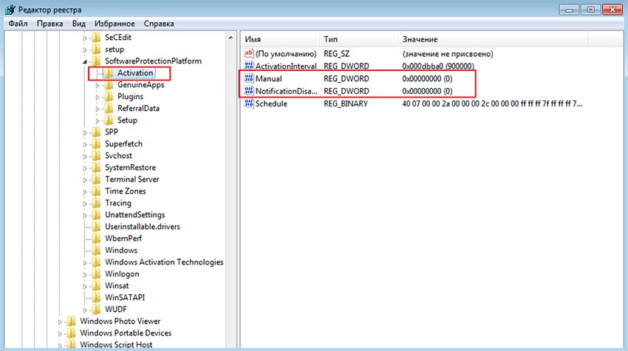Sort values by the Имя column header

click(x=253, y=38)
